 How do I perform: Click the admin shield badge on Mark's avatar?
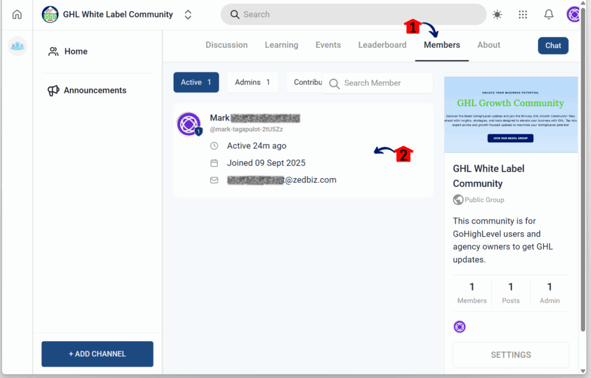pos(199,132)
